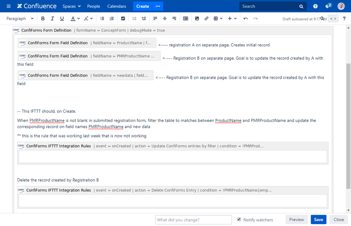This screenshot has width=351, height=226.
Task: Click the '** this is the rule' line
Action: pos(82,136)
